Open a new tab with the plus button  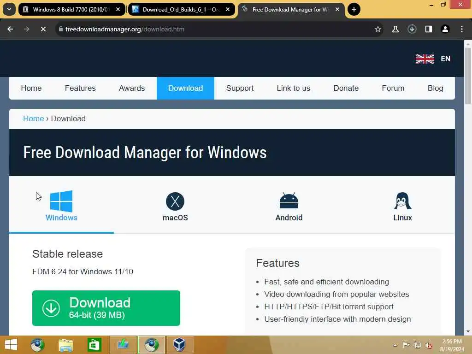[354, 9]
